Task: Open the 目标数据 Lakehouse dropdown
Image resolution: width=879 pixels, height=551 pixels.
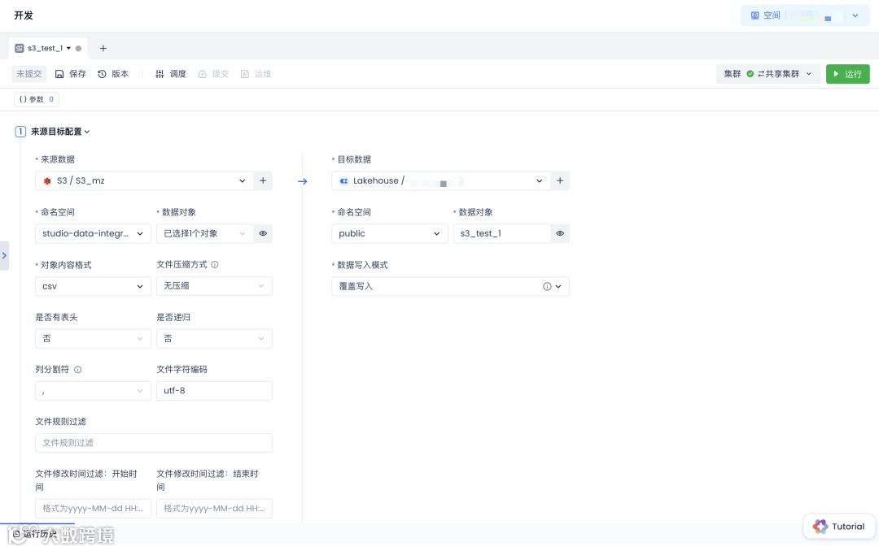Action: [440, 181]
